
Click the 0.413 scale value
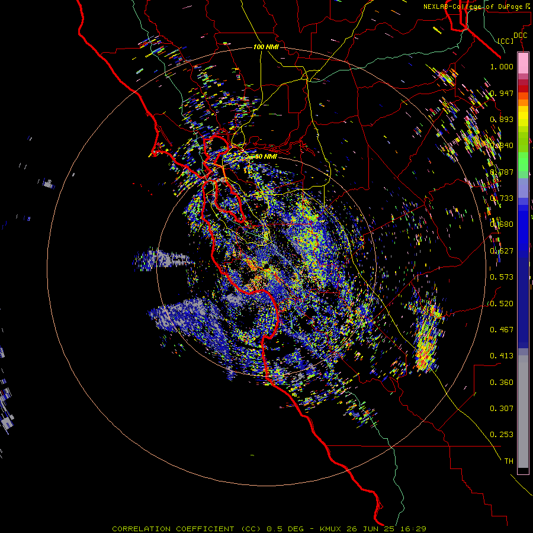tap(502, 356)
